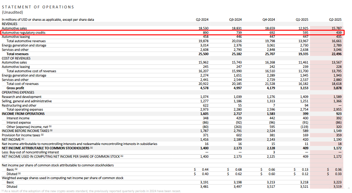Click the 0.44 basic EPS value

(205, 169)
